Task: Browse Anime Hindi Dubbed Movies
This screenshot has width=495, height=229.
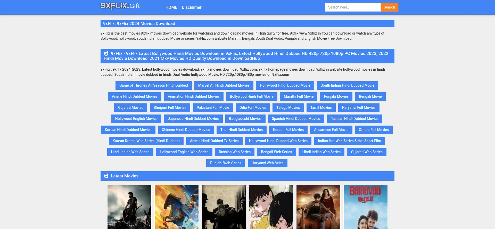Action: 135,96
